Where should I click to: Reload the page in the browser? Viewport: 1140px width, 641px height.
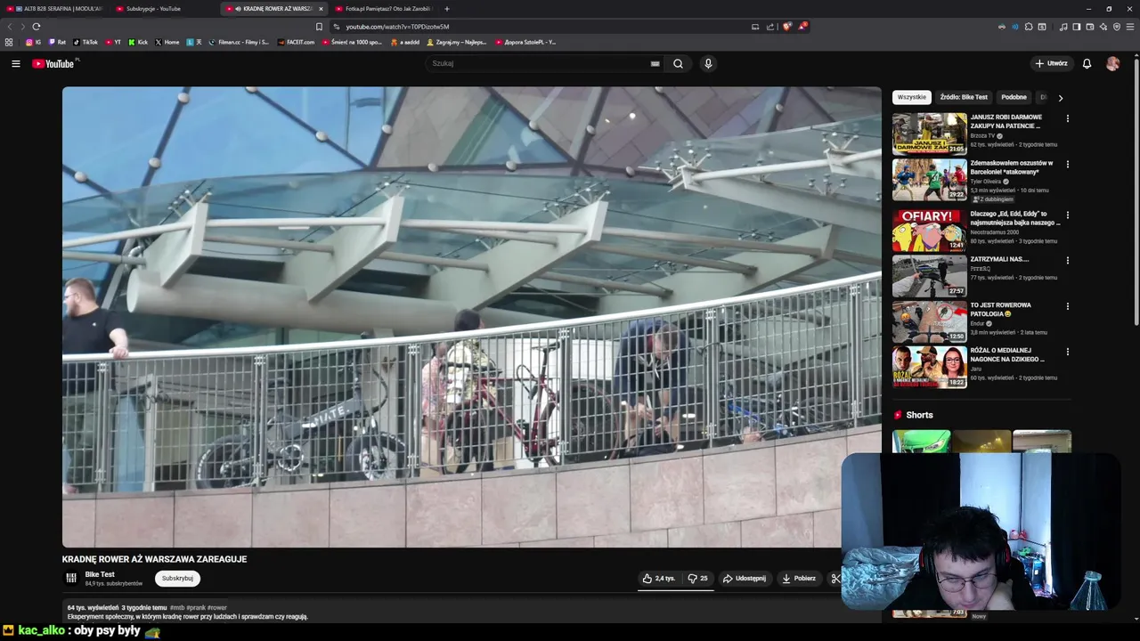click(36, 27)
